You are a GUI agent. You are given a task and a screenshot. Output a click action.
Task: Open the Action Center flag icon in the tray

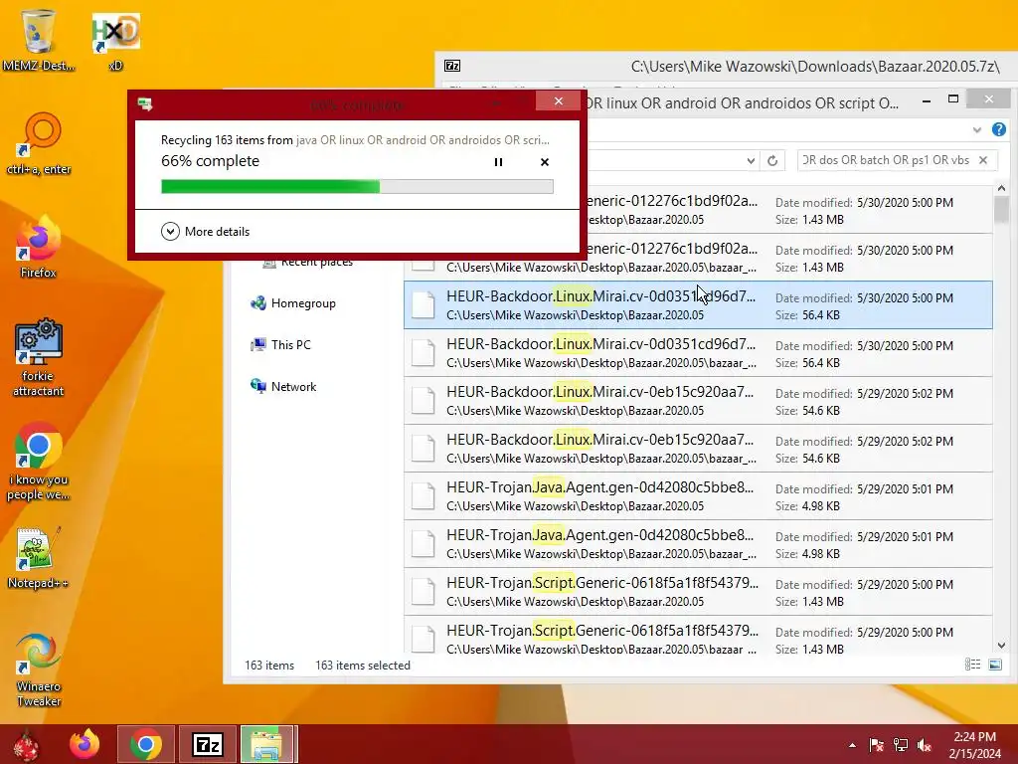(876, 745)
